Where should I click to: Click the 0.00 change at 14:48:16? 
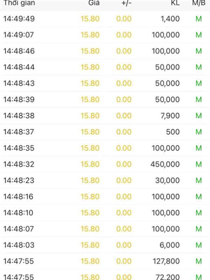click(x=124, y=197)
